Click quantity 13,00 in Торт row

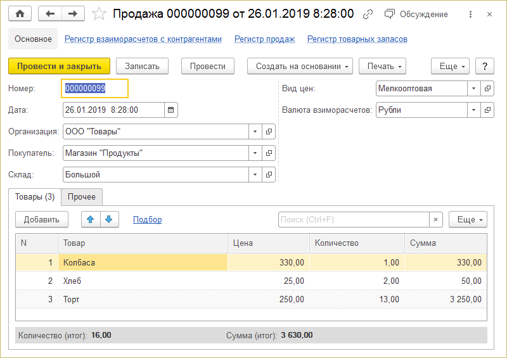(x=357, y=299)
